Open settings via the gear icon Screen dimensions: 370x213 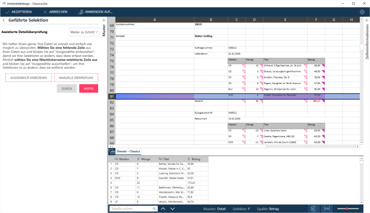(362, 12)
